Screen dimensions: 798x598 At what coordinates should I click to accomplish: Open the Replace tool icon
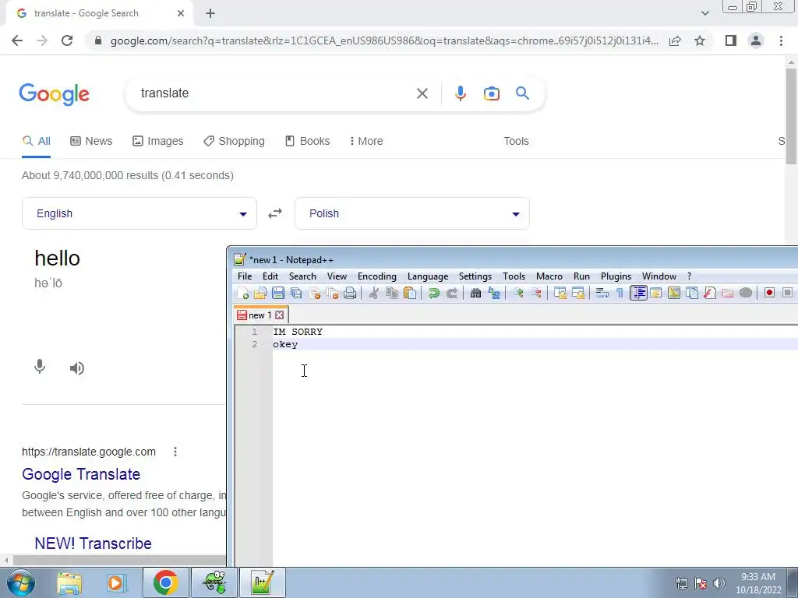click(493, 293)
